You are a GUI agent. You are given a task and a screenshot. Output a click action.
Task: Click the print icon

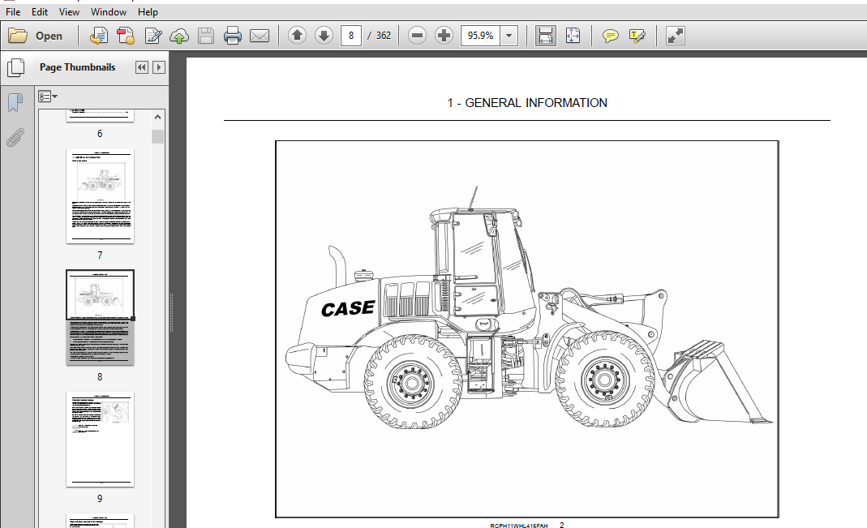[233, 36]
